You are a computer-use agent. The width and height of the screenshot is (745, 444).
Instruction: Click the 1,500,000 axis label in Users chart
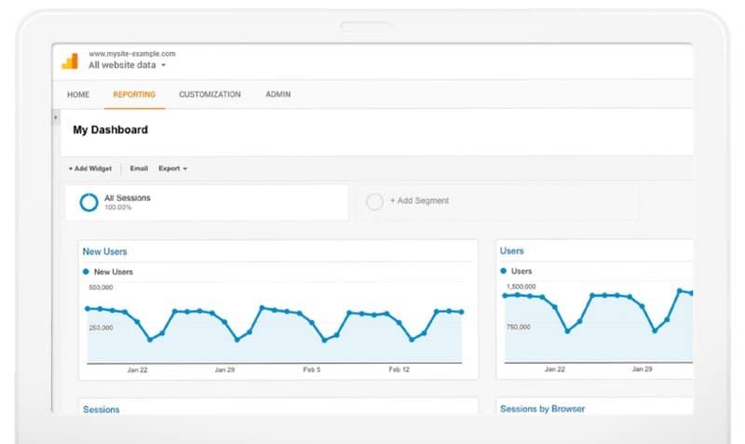pyautogui.click(x=521, y=287)
